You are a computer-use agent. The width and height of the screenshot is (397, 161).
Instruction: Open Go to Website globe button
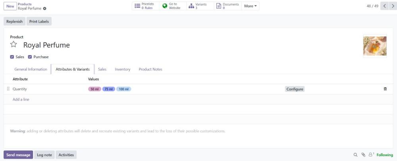pos(173,6)
